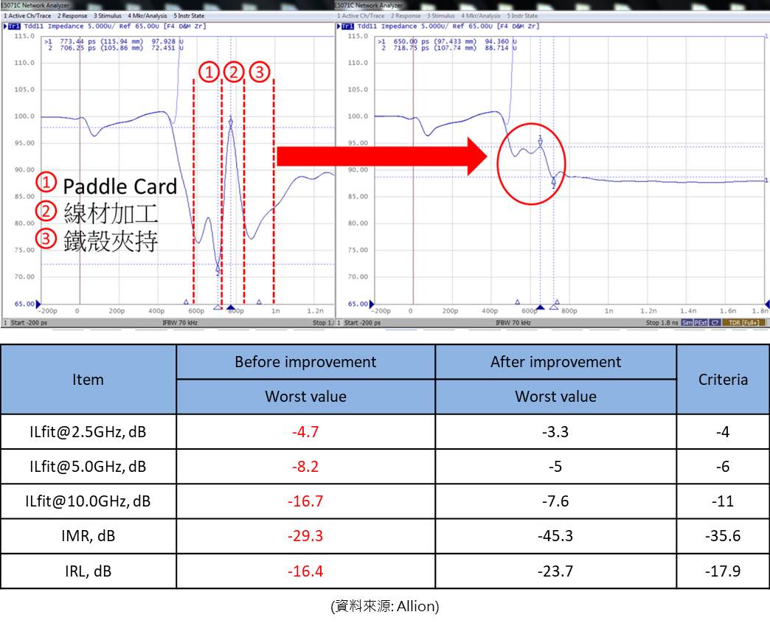770x623 pixels.
Task: Open the '1 Active Ch/Trace' menu in left analyzer
Action: pyautogui.click(x=27, y=15)
